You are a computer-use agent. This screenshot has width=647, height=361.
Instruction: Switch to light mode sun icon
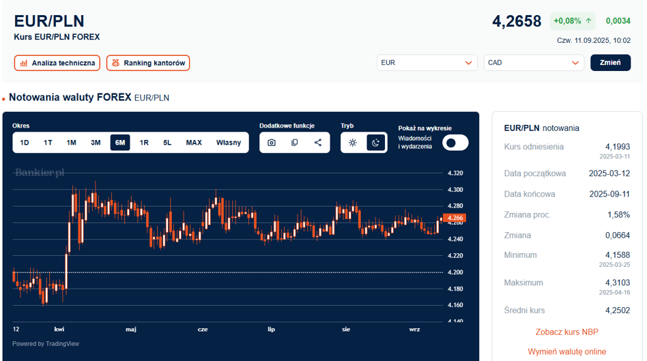coord(353,143)
